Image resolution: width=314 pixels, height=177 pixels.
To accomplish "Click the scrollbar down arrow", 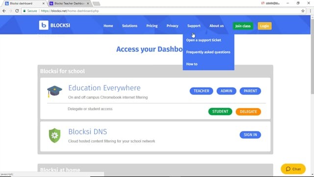I will pos(312,175).
